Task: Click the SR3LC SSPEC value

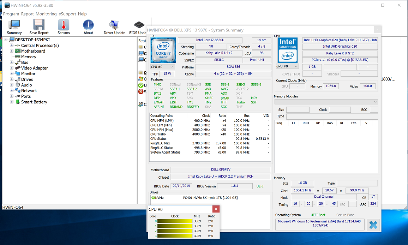Action: 219,60
